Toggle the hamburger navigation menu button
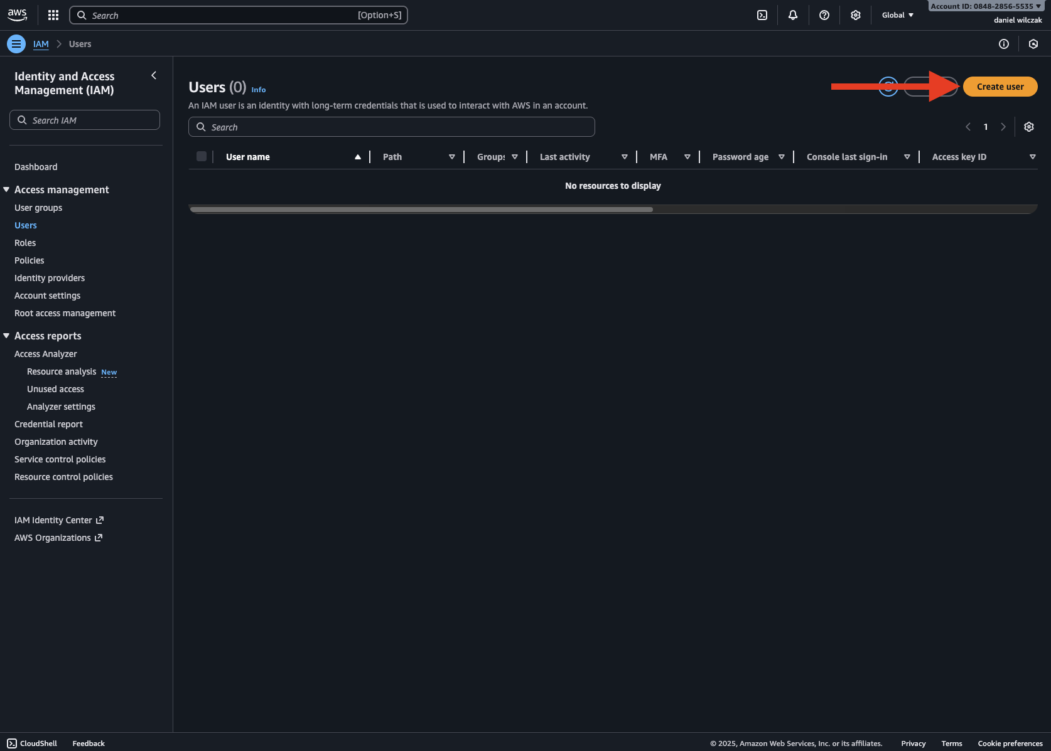 pos(16,44)
